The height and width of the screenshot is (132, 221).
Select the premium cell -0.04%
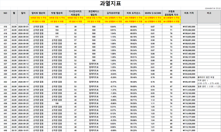tap(113, 74)
